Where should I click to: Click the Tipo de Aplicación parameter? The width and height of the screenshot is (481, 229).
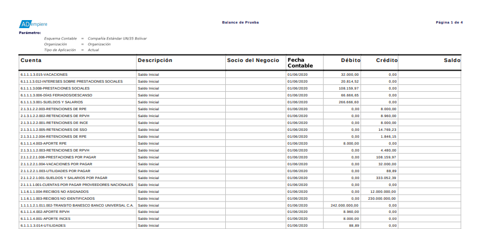(60, 50)
